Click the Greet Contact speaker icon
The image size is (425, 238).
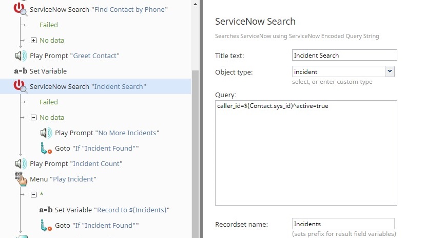21,56
